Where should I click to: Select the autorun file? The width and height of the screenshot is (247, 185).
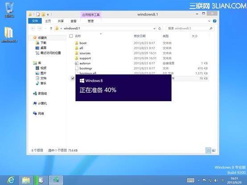point(85,63)
